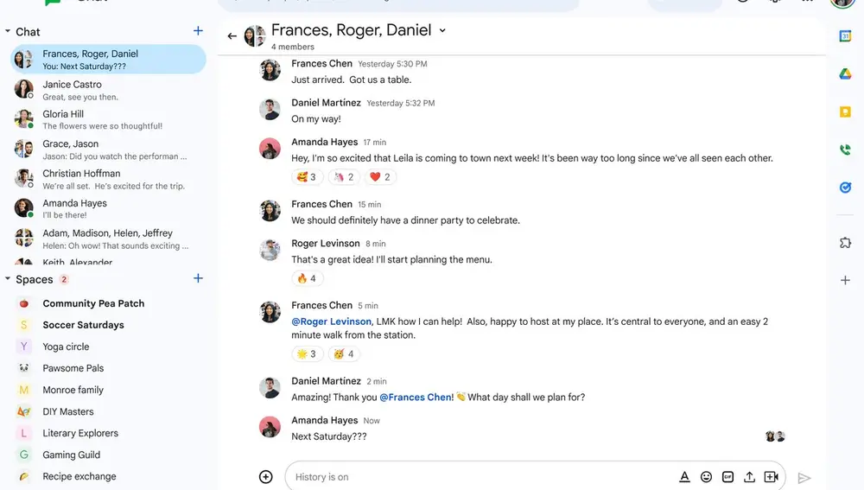This screenshot has width=864, height=490.
Task: Toggle the fire reaction with 4
Action: pos(307,278)
